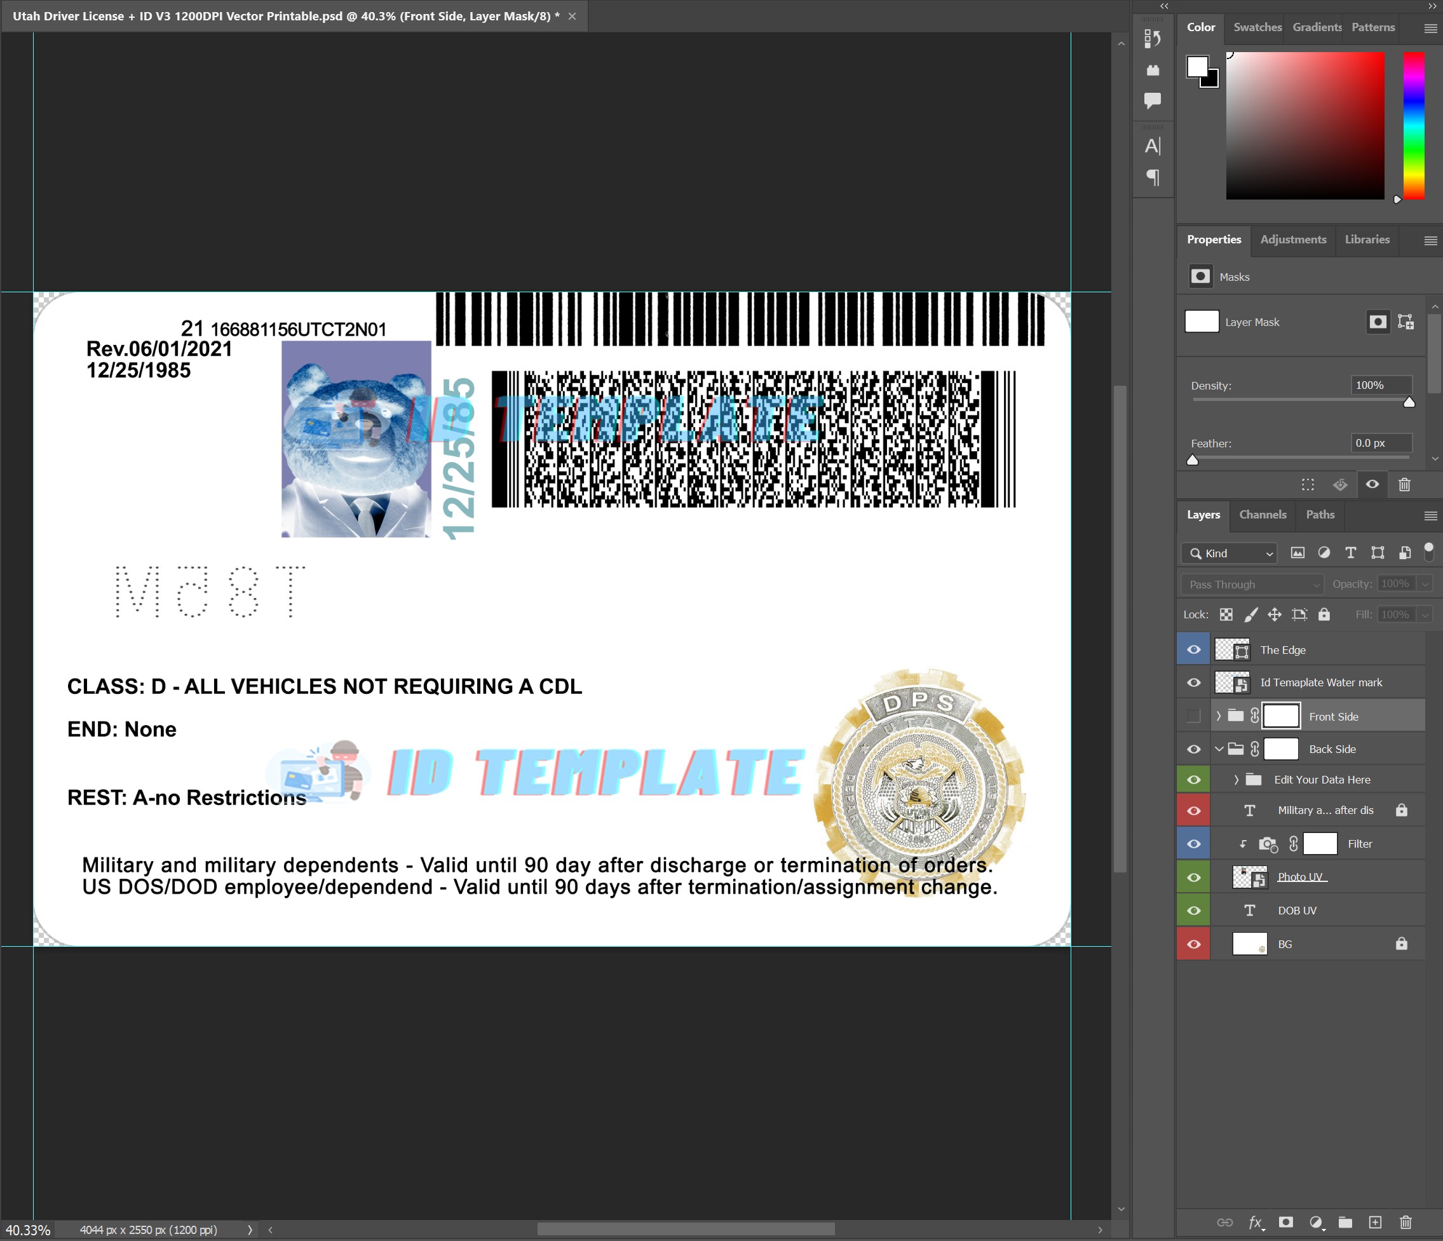This screenshot has width=1443, height=1241.
Task: Hide the Back Side group
Action: (1194, 749)
